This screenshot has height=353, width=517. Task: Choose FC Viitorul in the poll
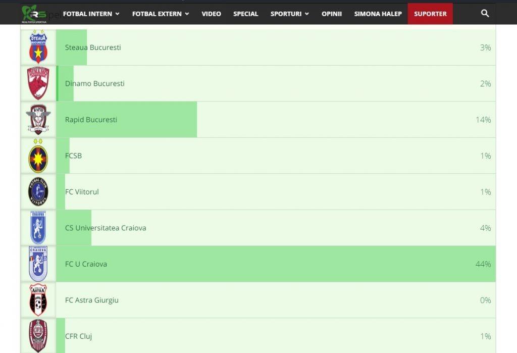[276, 192]
